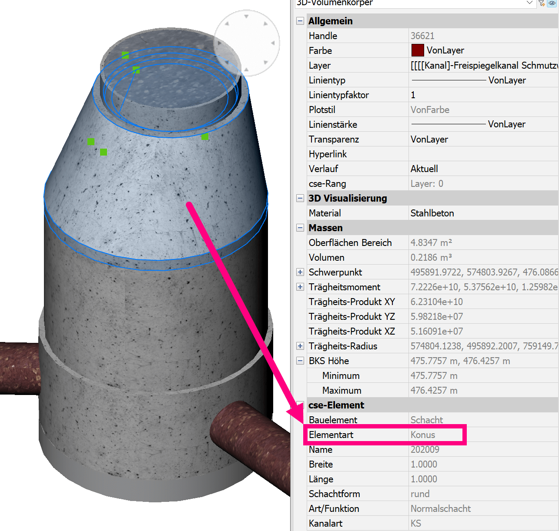Viewport: 559px width, 531px height.
Task: Click the top arrow on the LookFrom view widget
Action: pos(246,17)
